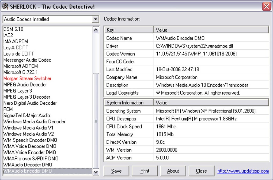
Task: Click Codec Version value 11.0.5721.5145
Action: 196,54
